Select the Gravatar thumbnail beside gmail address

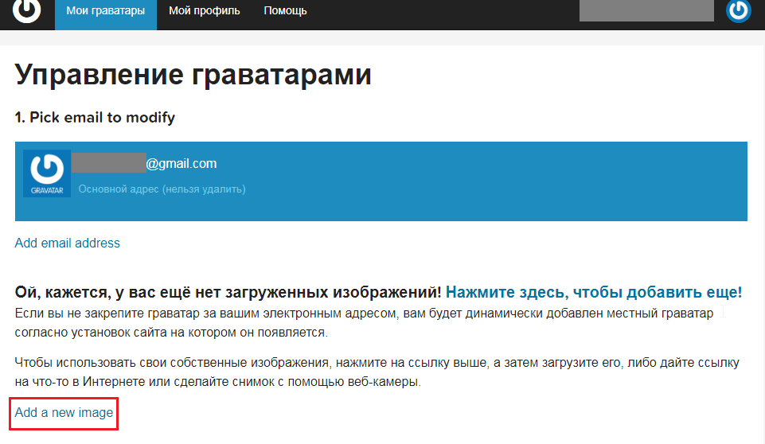point(47,173)
